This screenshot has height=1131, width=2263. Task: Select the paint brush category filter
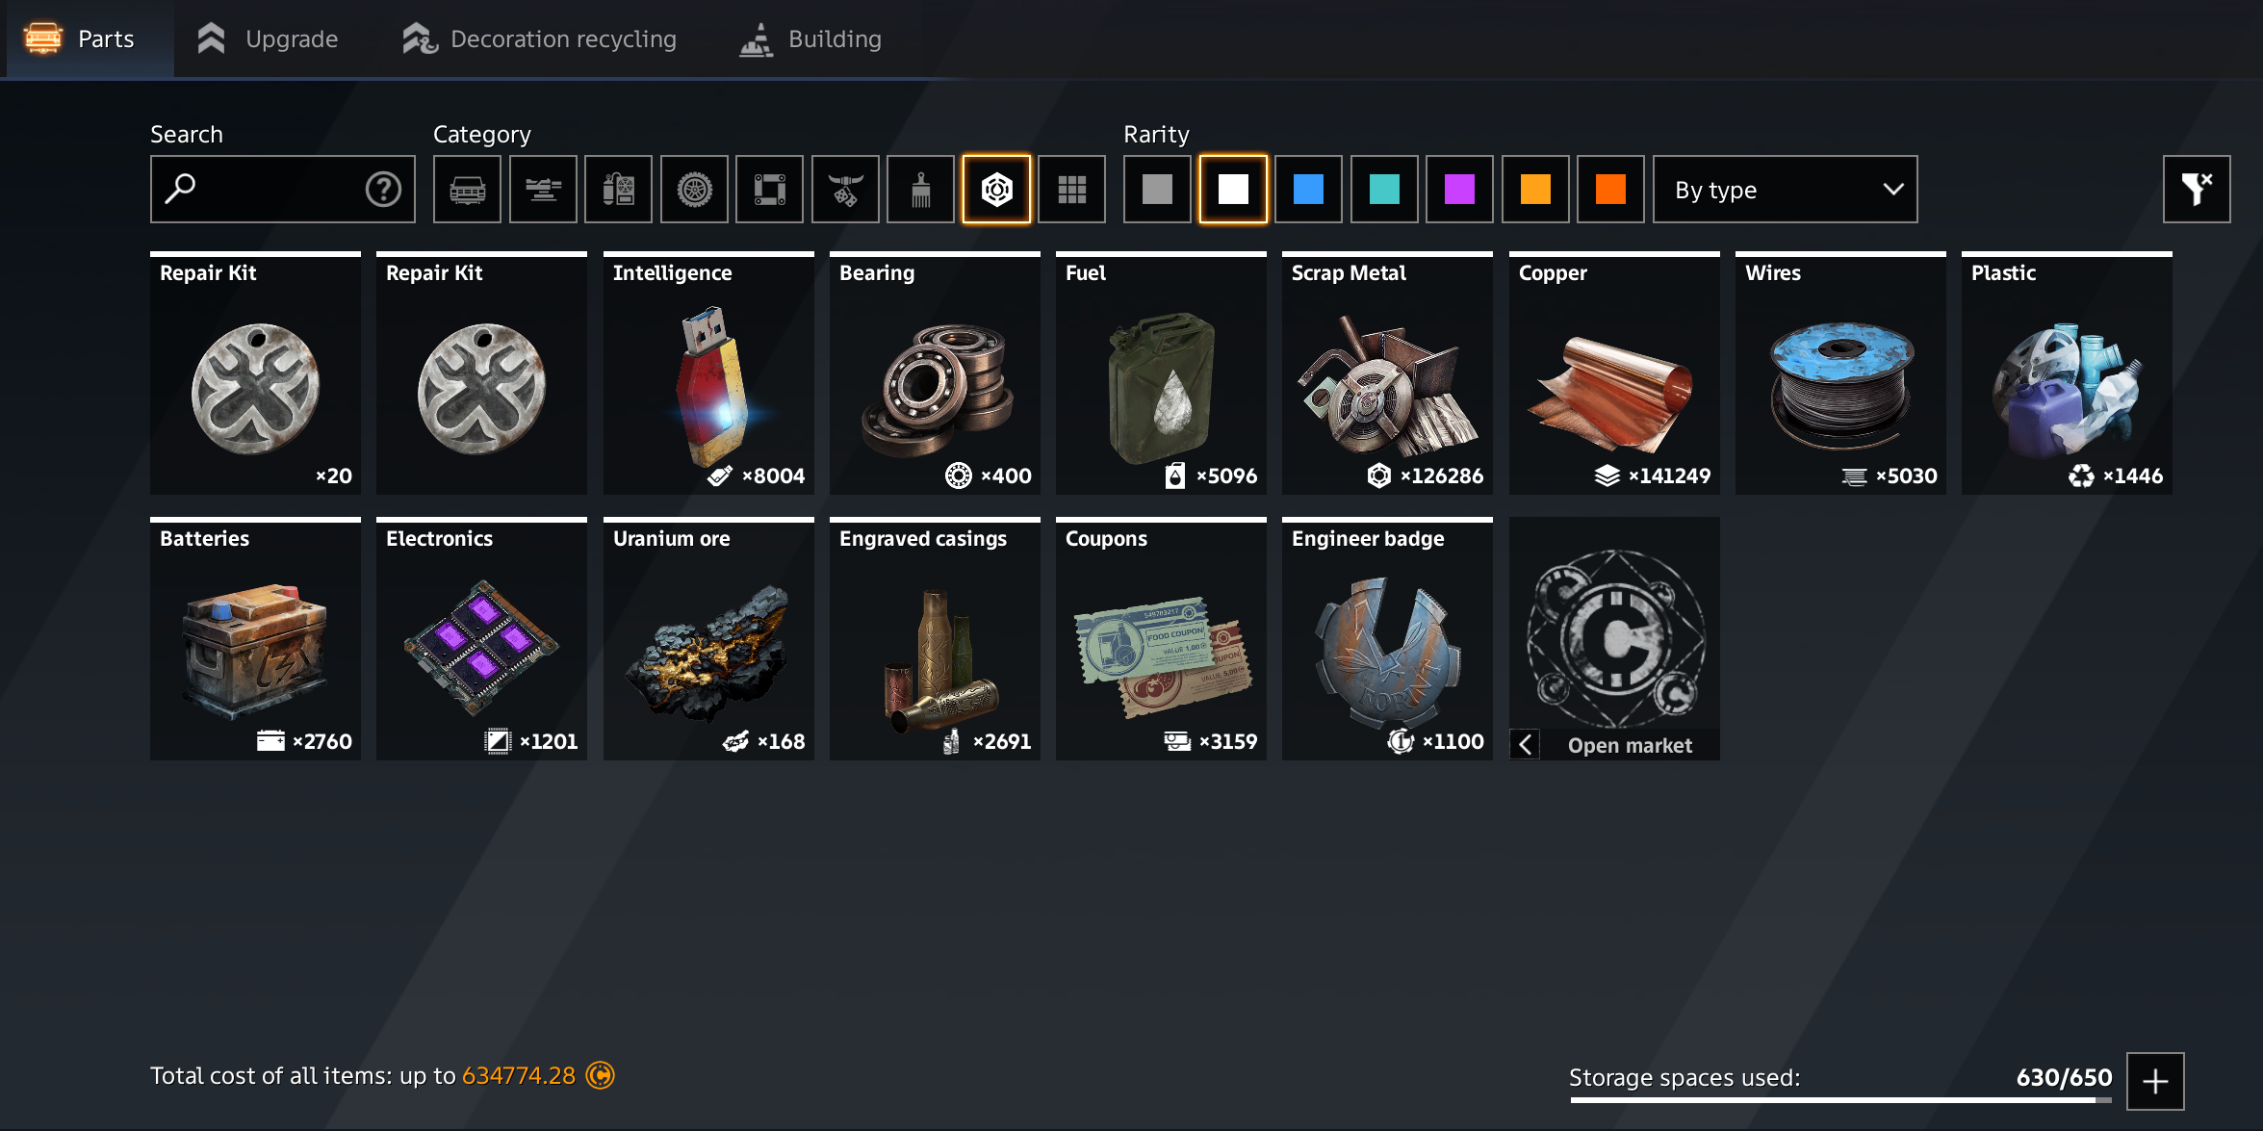tap(920, 190)
